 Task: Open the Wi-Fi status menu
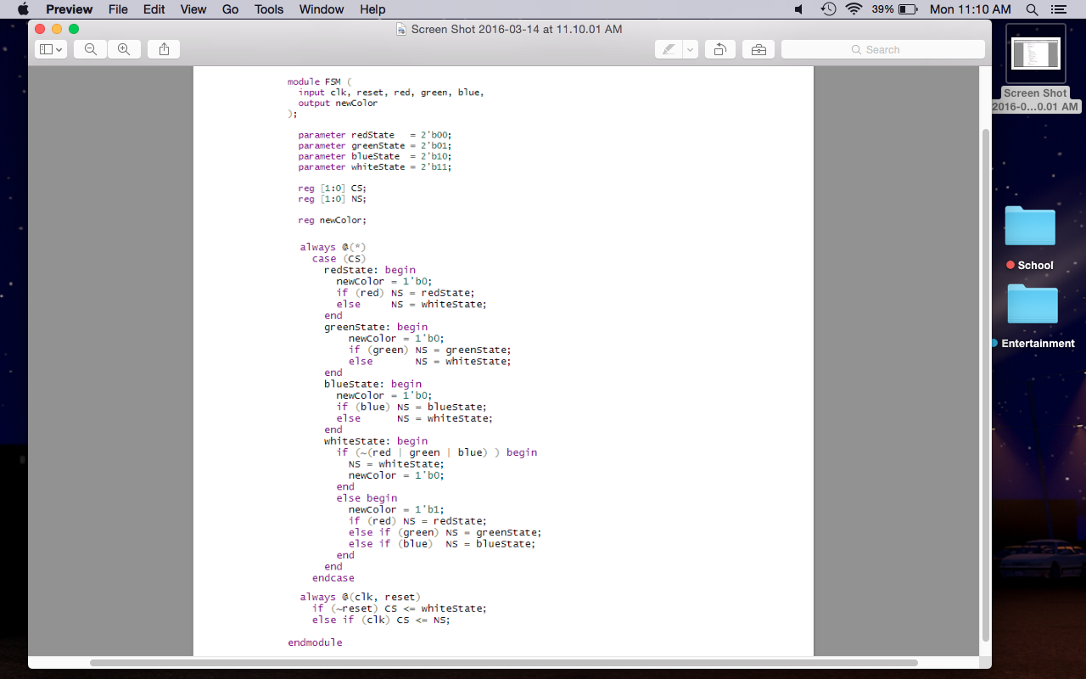pos(853,9)
